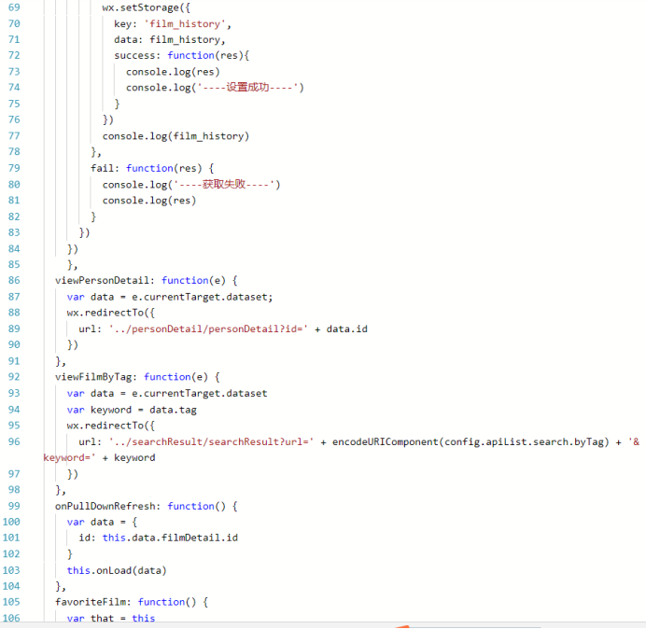
Task: Click line number 96 in the gutter
Action: (14, 442)
